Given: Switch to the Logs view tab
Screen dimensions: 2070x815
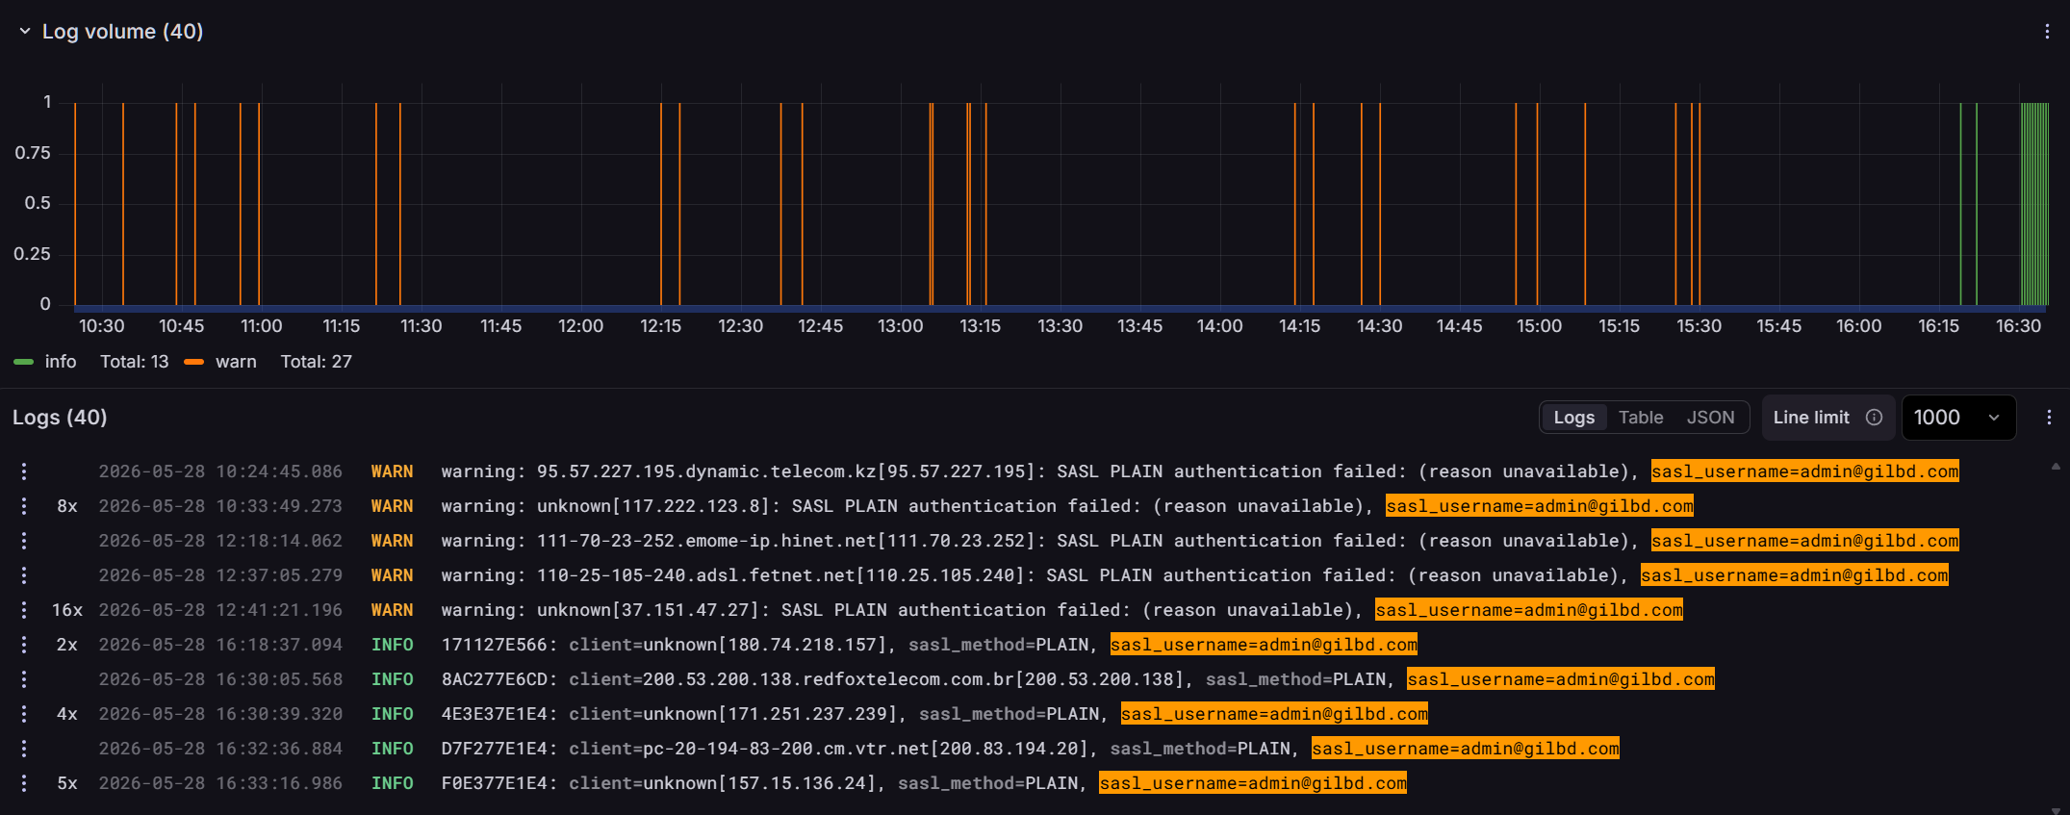Looking at the screenshot, I should point(1573,418).
